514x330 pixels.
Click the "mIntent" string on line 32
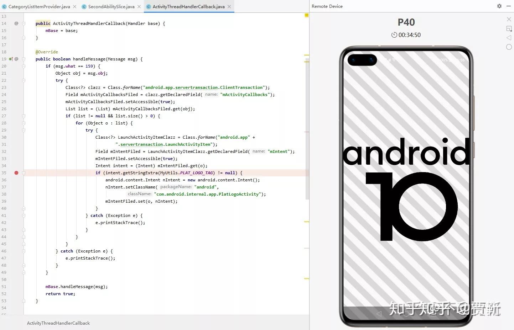[x=279, y=151]
